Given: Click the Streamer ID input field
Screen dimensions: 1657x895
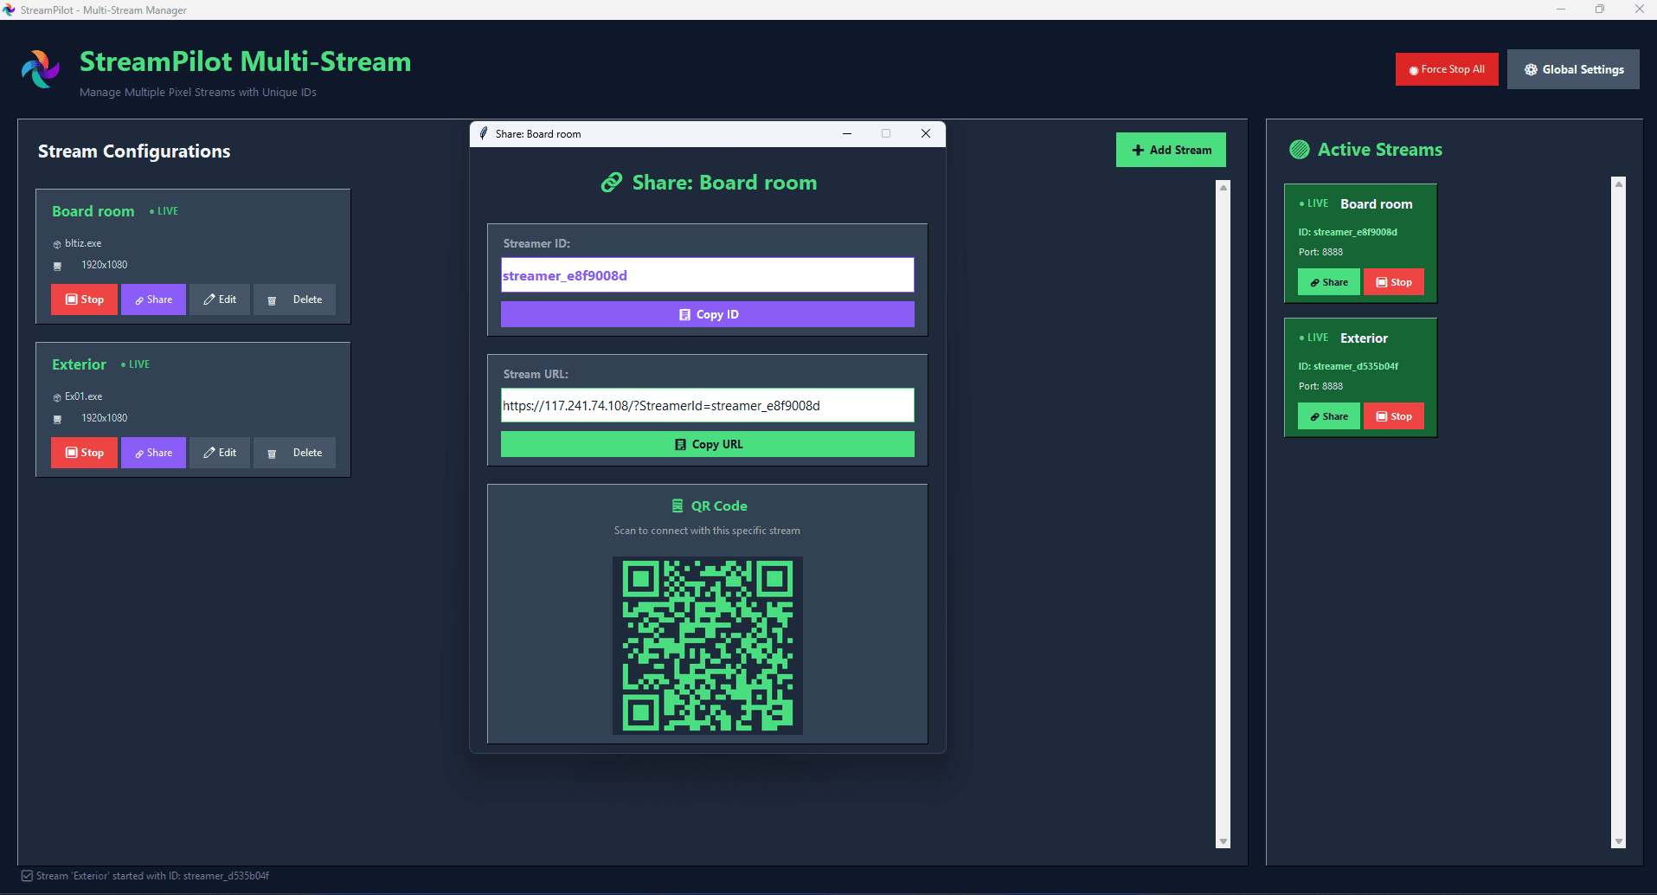Looking at the screenshot, I should 707,275.
